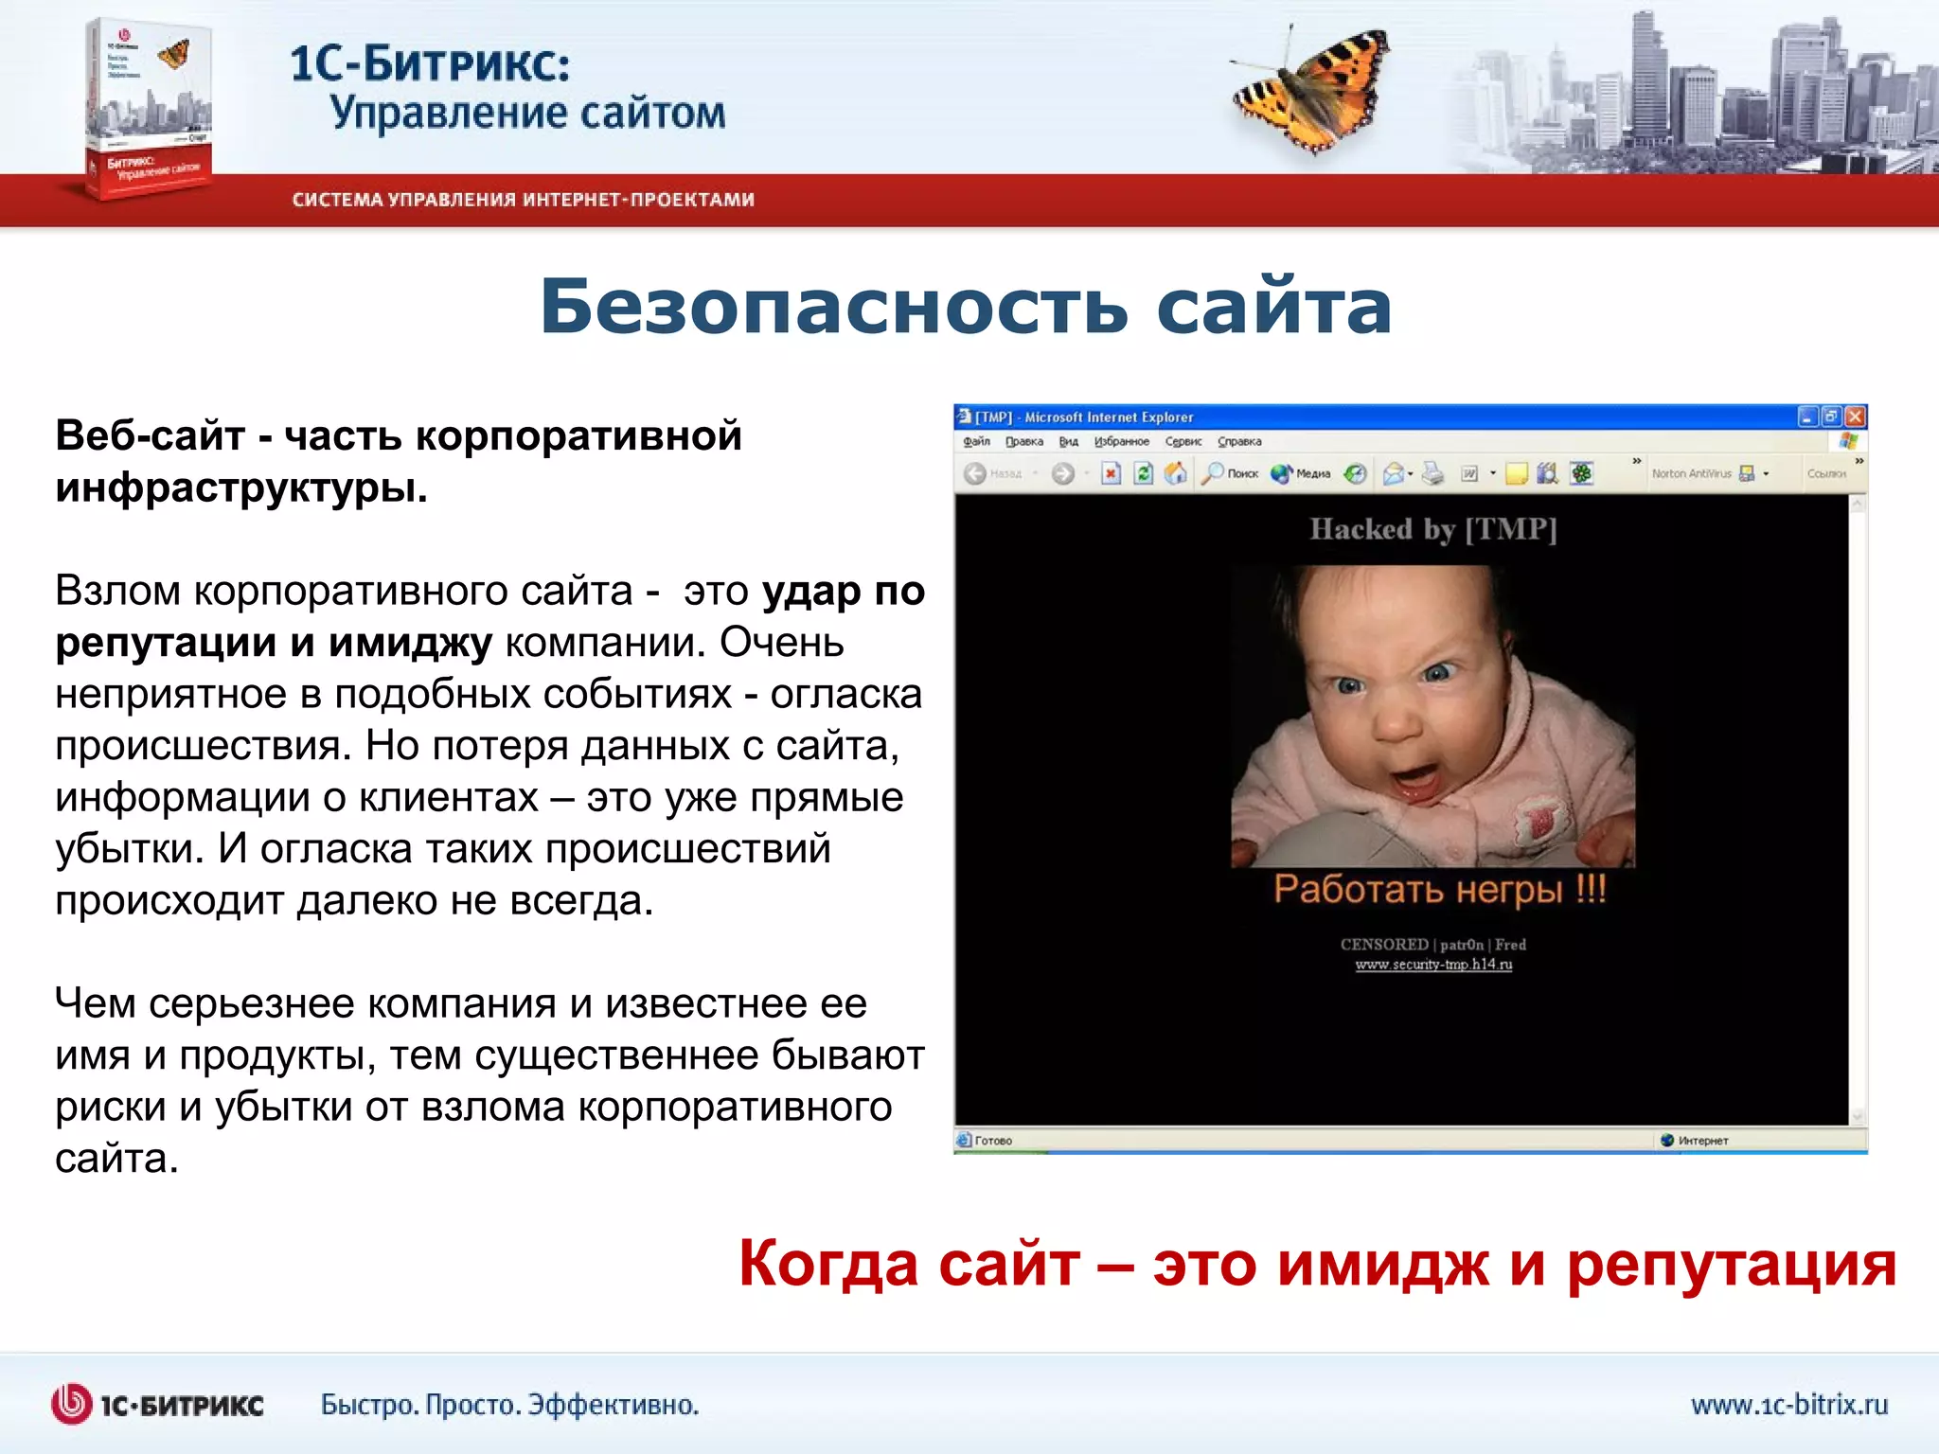Screen dimensions: 1939x1454
Task: Open the Правка menu
Action: pos(1024,441)
